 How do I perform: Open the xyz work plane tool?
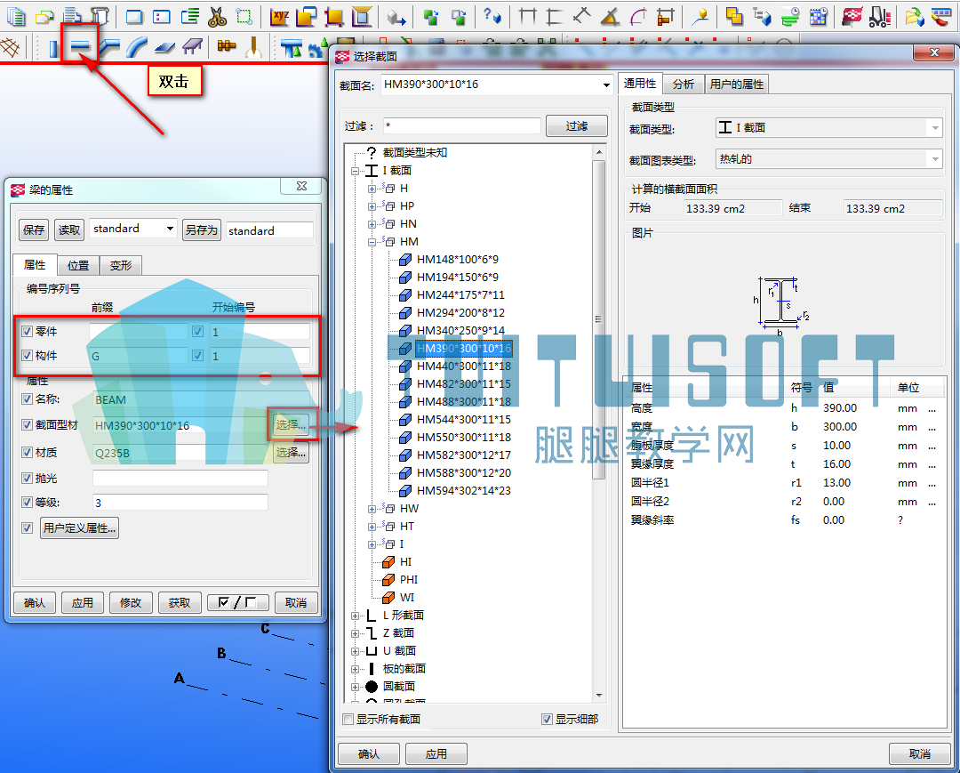click(280, 17)
